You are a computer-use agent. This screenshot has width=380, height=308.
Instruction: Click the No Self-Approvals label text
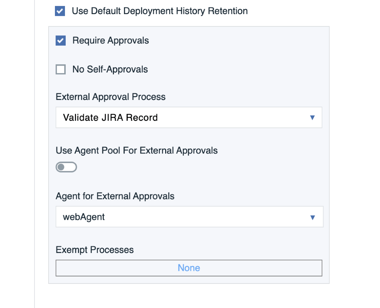click(x=110, y=69)
